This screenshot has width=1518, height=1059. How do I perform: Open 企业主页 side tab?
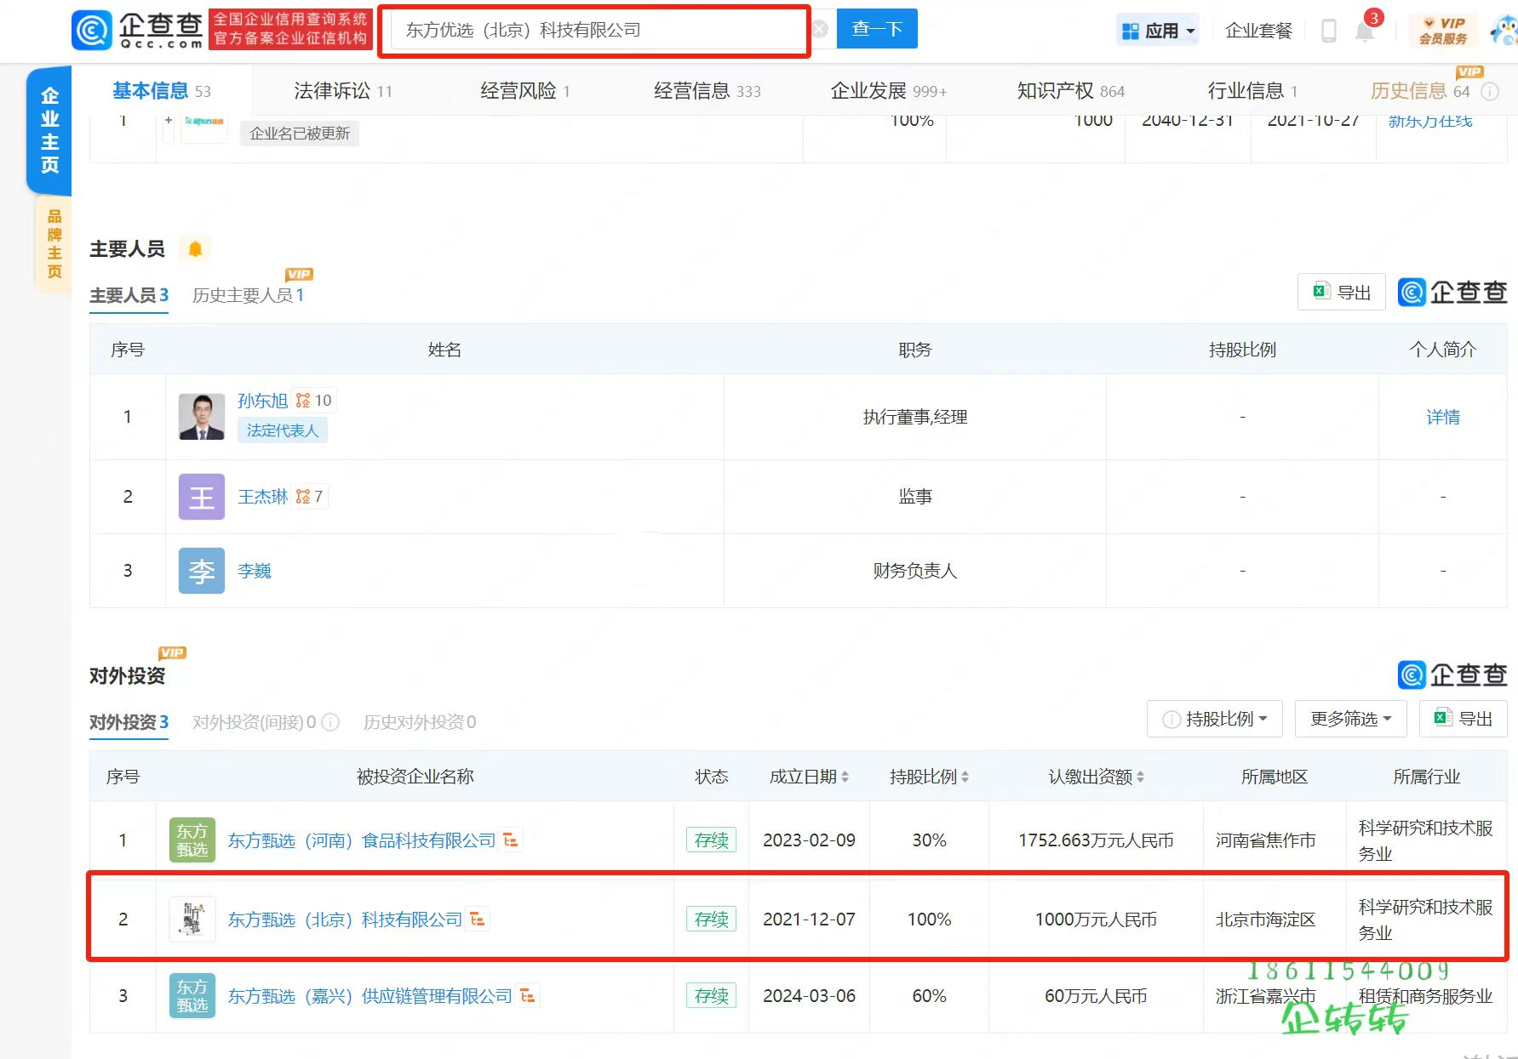(x=49, y=130)
